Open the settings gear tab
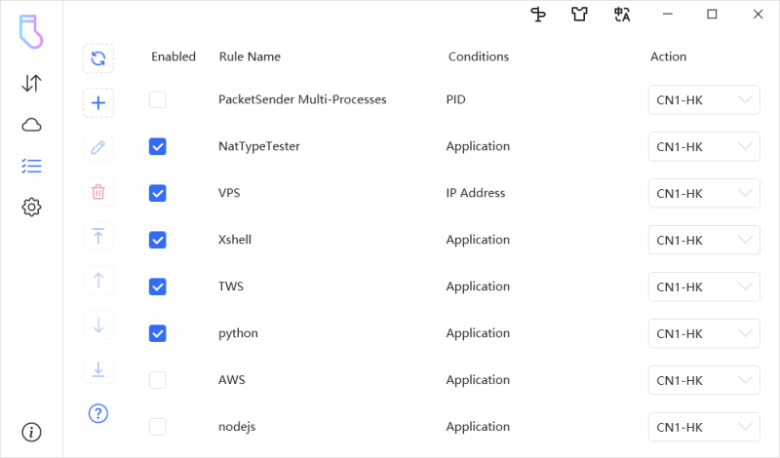The image size is (780, 458). [31, 207]
